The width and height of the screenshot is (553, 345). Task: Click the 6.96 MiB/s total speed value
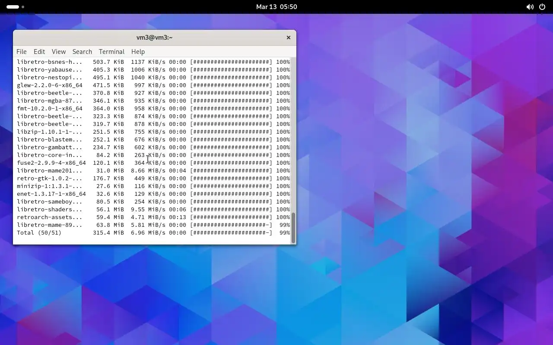(148, 232)
